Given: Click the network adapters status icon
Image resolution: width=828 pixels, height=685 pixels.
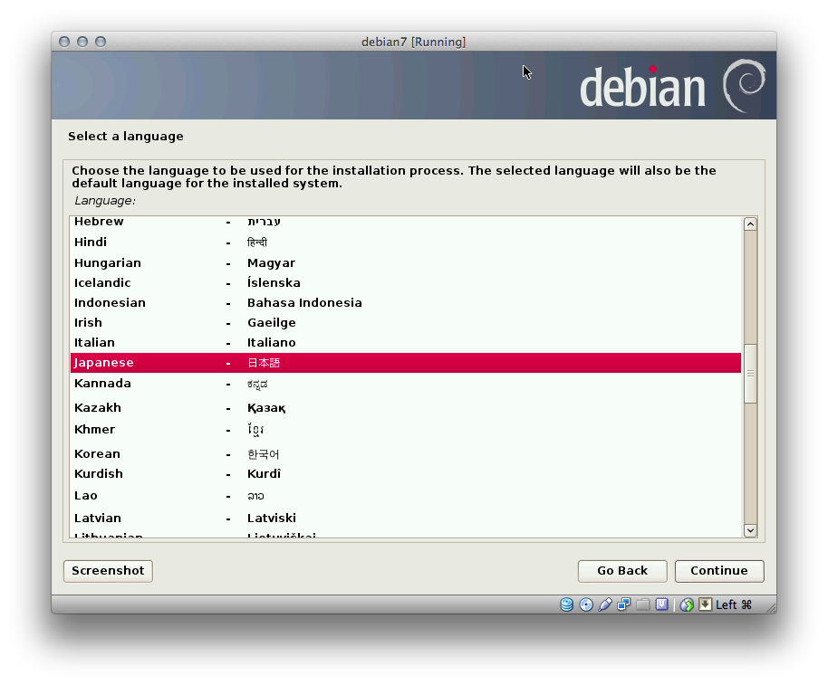Looking at the screenshot, I should click(x=624, y=604).
